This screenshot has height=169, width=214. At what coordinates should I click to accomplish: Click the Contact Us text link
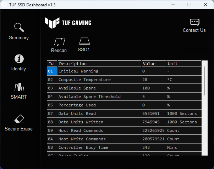tap(194, 30)
